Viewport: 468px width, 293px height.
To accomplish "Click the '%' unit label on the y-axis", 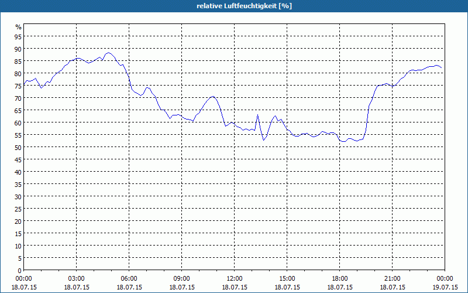I will [19, 27].
